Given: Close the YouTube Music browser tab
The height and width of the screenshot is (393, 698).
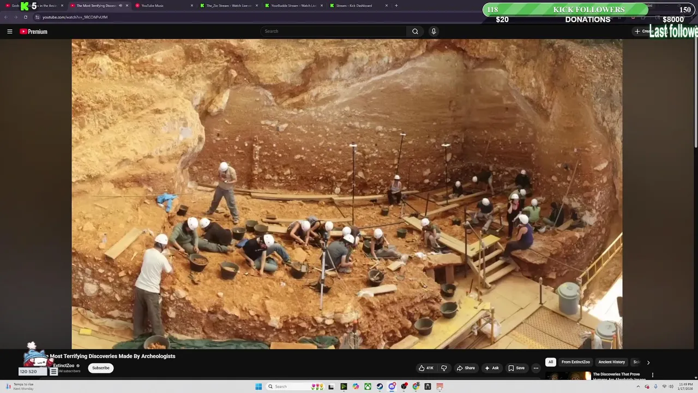Looking at the screenshot, I should click(192, 5).
